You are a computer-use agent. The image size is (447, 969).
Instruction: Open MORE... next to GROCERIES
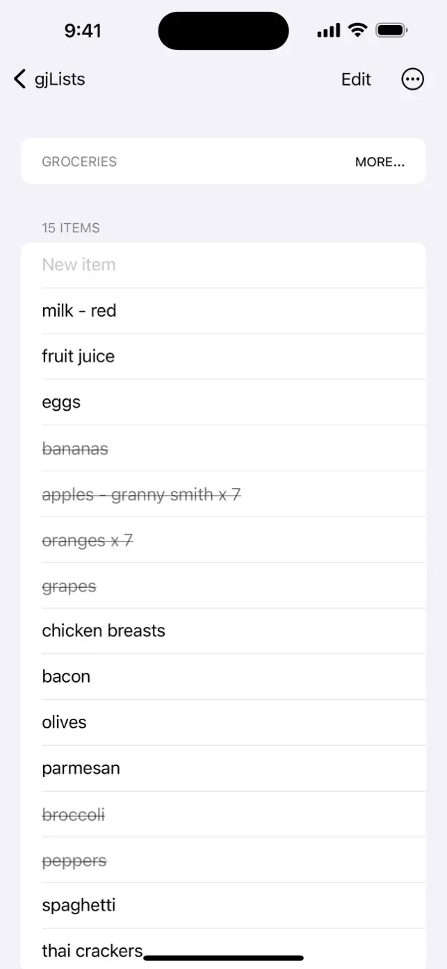coord(380,161)
